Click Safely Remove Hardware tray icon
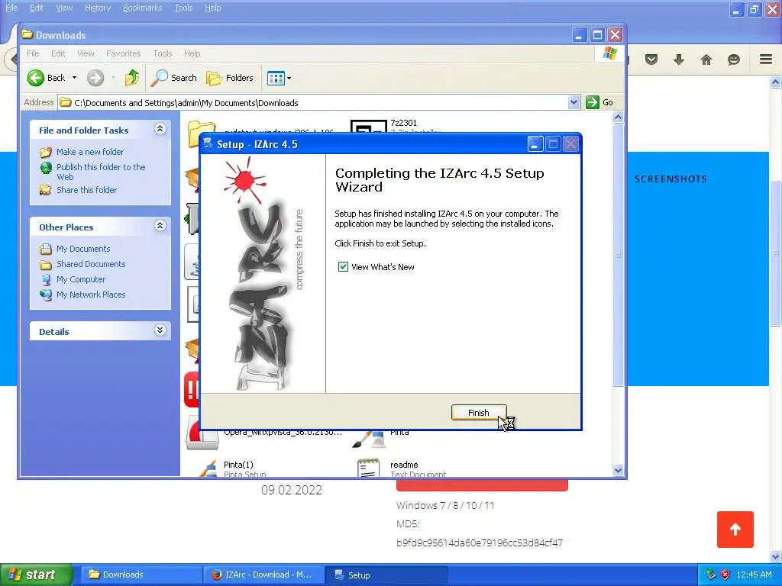This screenshot has width=782, height=586. point(711,575)
